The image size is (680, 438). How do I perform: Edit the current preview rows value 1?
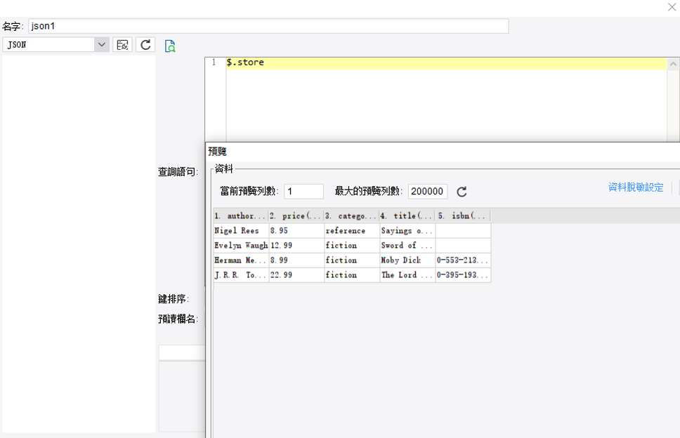click(303, 191)
